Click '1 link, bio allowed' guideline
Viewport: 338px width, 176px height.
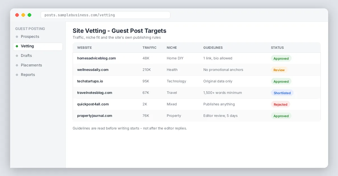[218, 58]
